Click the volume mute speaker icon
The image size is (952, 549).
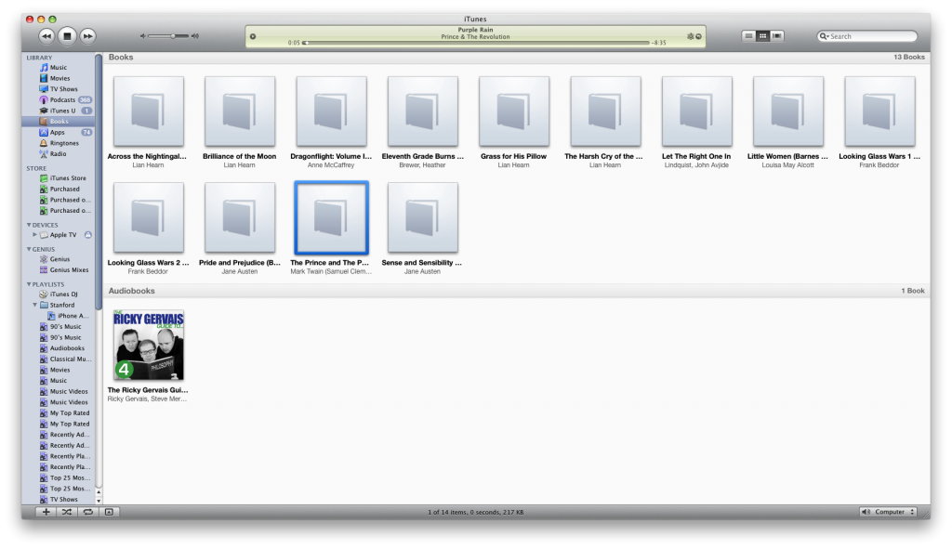point(142,36)
